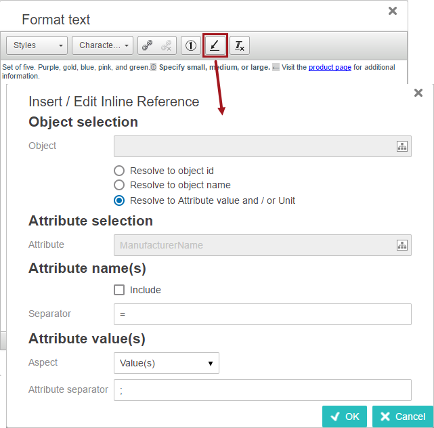Click the unlink icon in toolbar
The height and width of the screenshot is (428, 434).
click(167, 45)
